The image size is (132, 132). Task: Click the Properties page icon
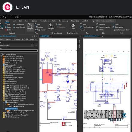(97, 24)
